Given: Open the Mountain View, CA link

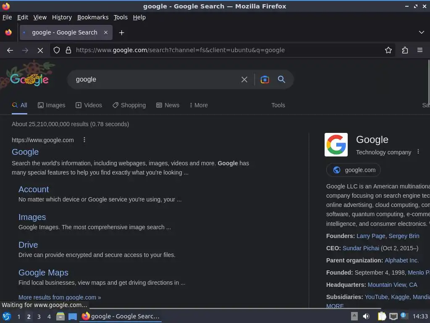Looking at the screenshot, I should point(393,285).
